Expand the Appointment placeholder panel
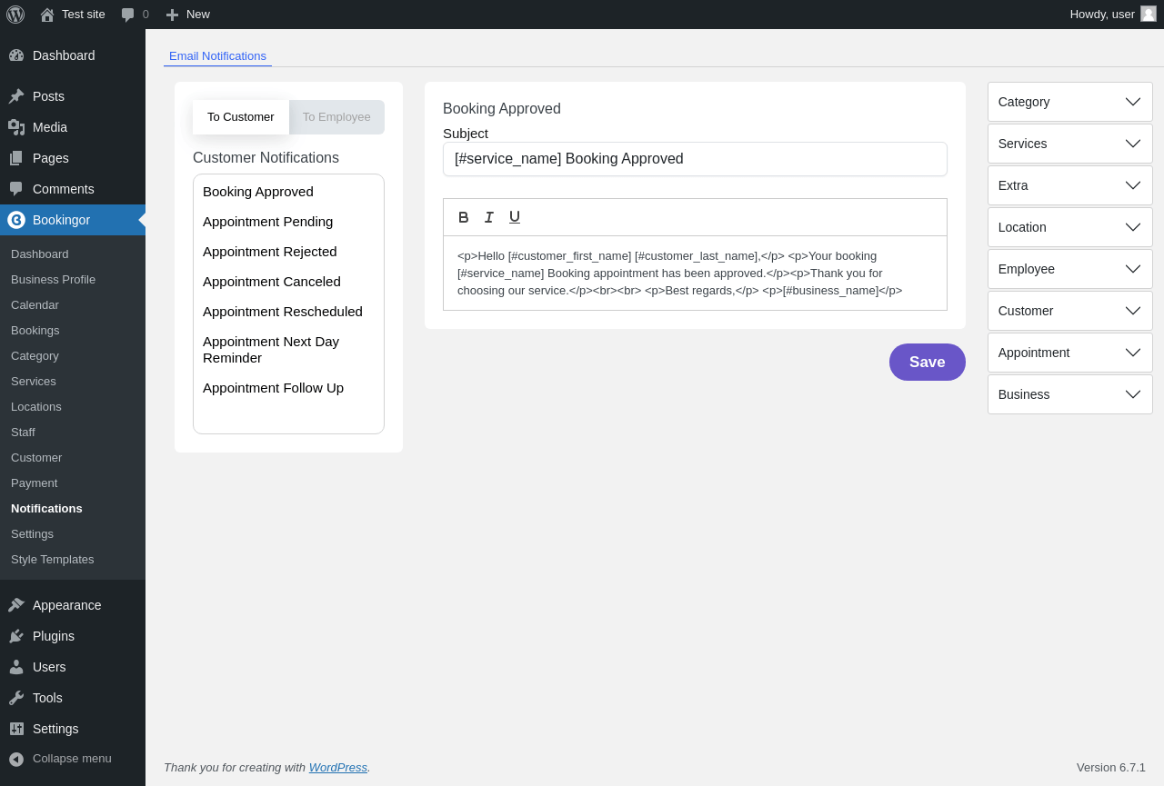 [1069, 353]
